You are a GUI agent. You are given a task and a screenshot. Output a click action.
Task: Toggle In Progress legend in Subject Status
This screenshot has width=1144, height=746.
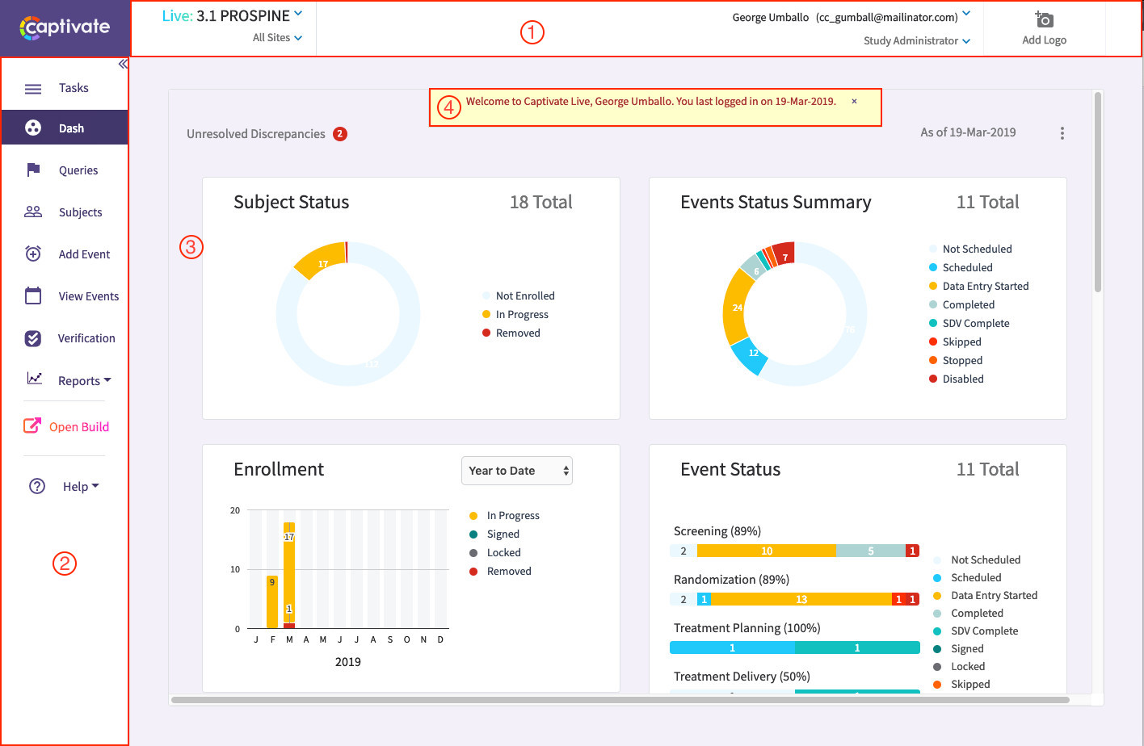[521, 315]
